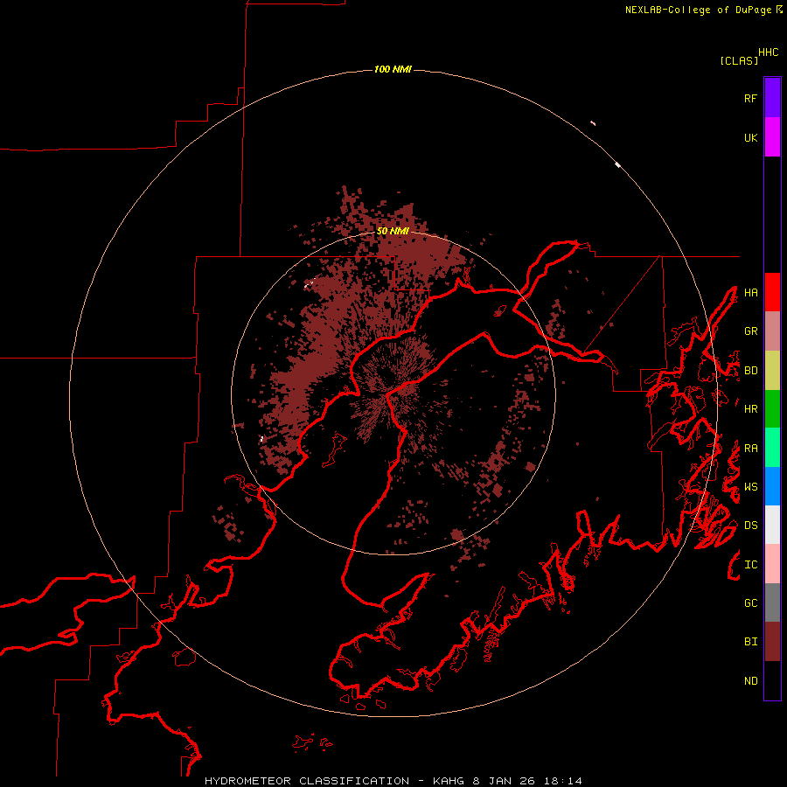Click the ND black legend swatch

(772, 680)
